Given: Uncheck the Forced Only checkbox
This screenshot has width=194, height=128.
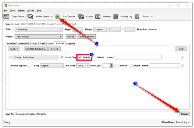Looking at the screenshot, I should (x=61, y=57).
